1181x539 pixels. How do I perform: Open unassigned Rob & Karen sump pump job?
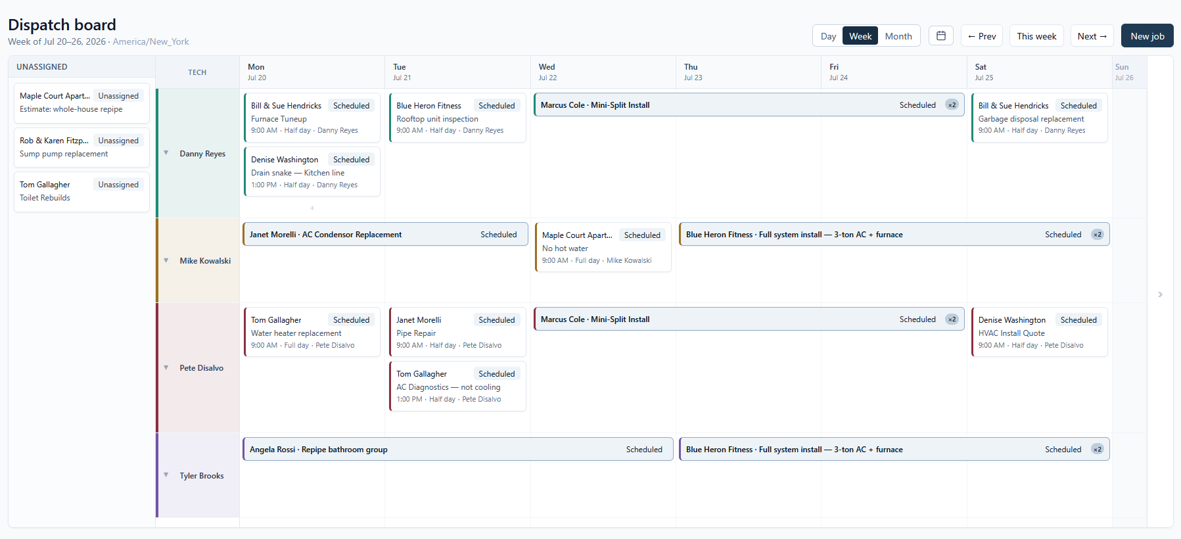click(x=81, y=147)
